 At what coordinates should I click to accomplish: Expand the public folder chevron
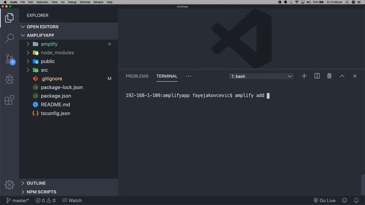[28, 61]
